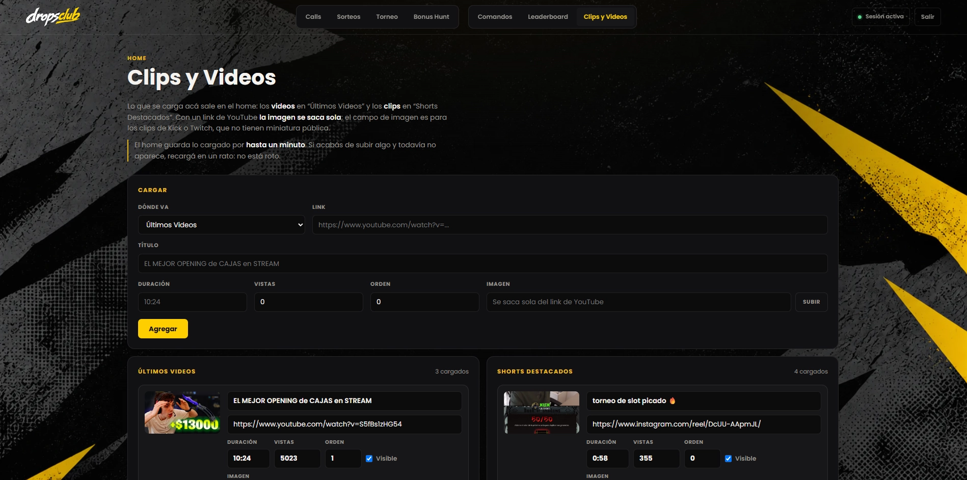The height and width of the screenshot is (480, 967).
Task: Open the dropsclub logo home link
Action: pyautogui.click(x=53, y=16)
